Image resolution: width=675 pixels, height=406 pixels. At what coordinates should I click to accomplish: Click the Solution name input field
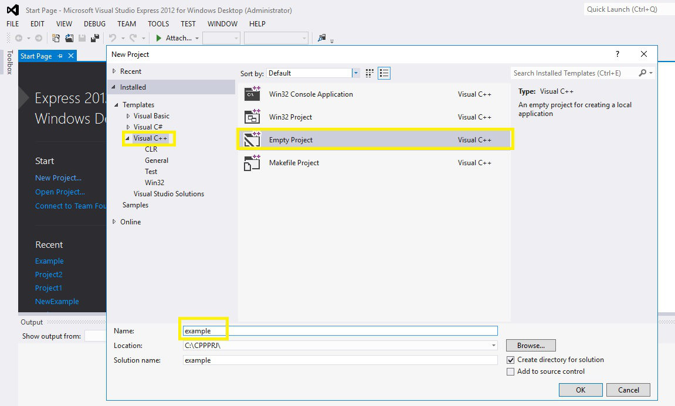click(x=340, y=360)
